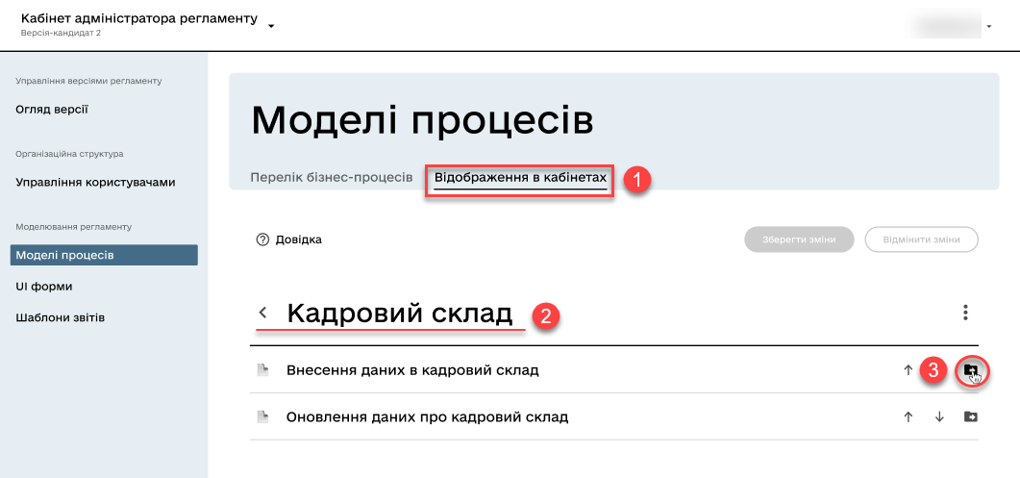
Task: Move Оновлення даних про кадровий склад down
Action: click(x=938, y=417)
